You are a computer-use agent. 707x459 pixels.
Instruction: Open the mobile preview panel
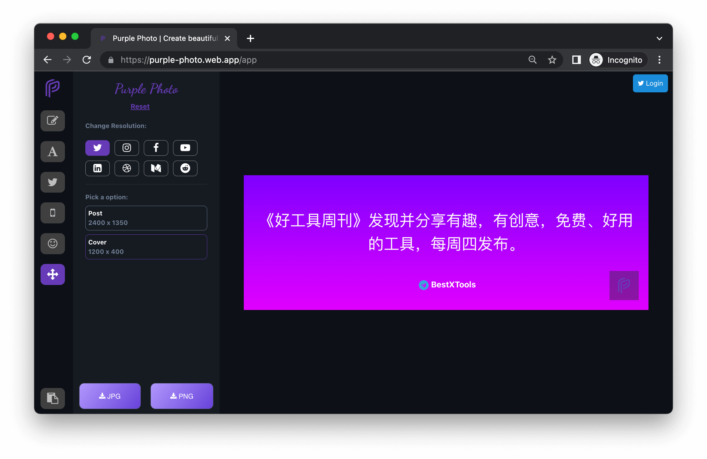(x=53, y=213)
